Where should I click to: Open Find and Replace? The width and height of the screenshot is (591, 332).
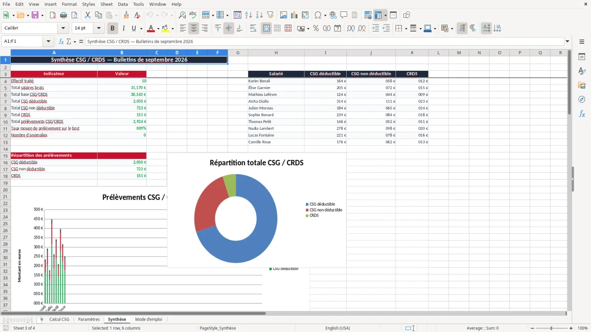coord(182,15)
